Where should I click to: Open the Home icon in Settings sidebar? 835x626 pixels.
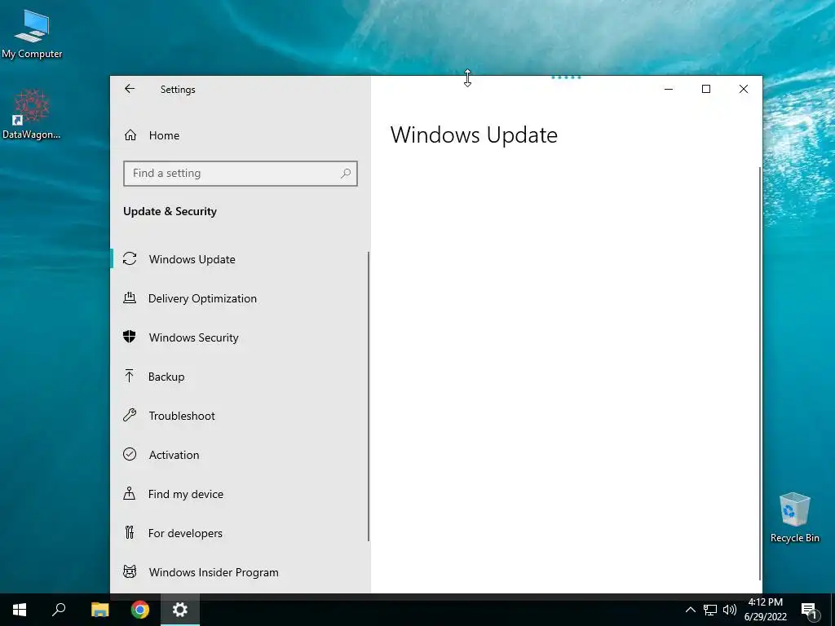[130, 135]
